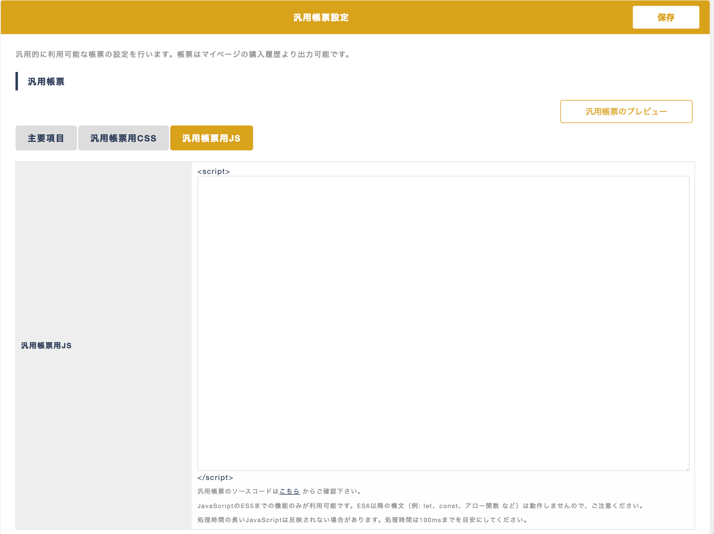This screenshot has width=714, height=534.
Task: Grab the textarea resize handle corner
Action: pyautogui.click(x=687, y=469)
